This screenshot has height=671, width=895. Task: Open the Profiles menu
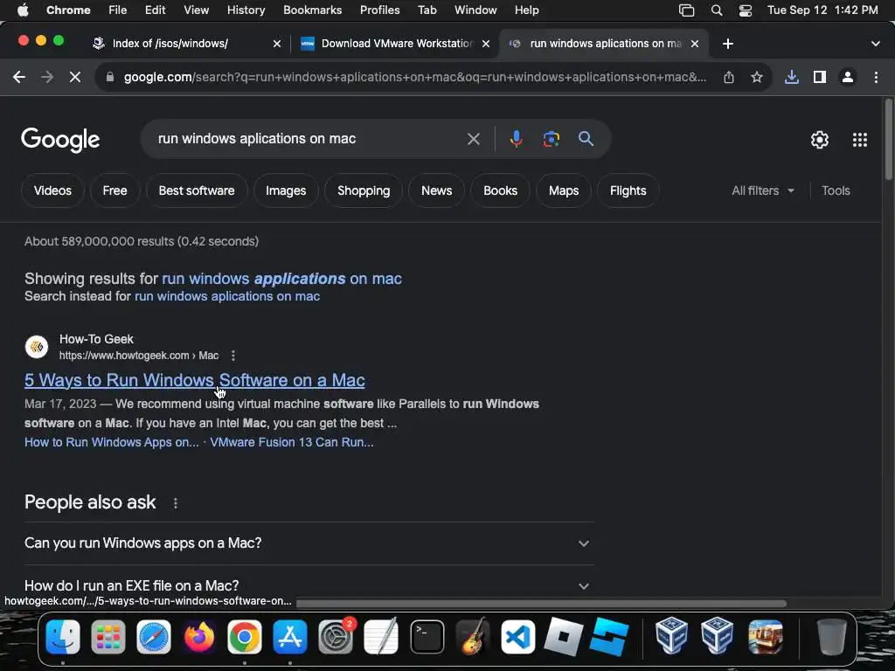pyautogui.click(x=379, y=10)
